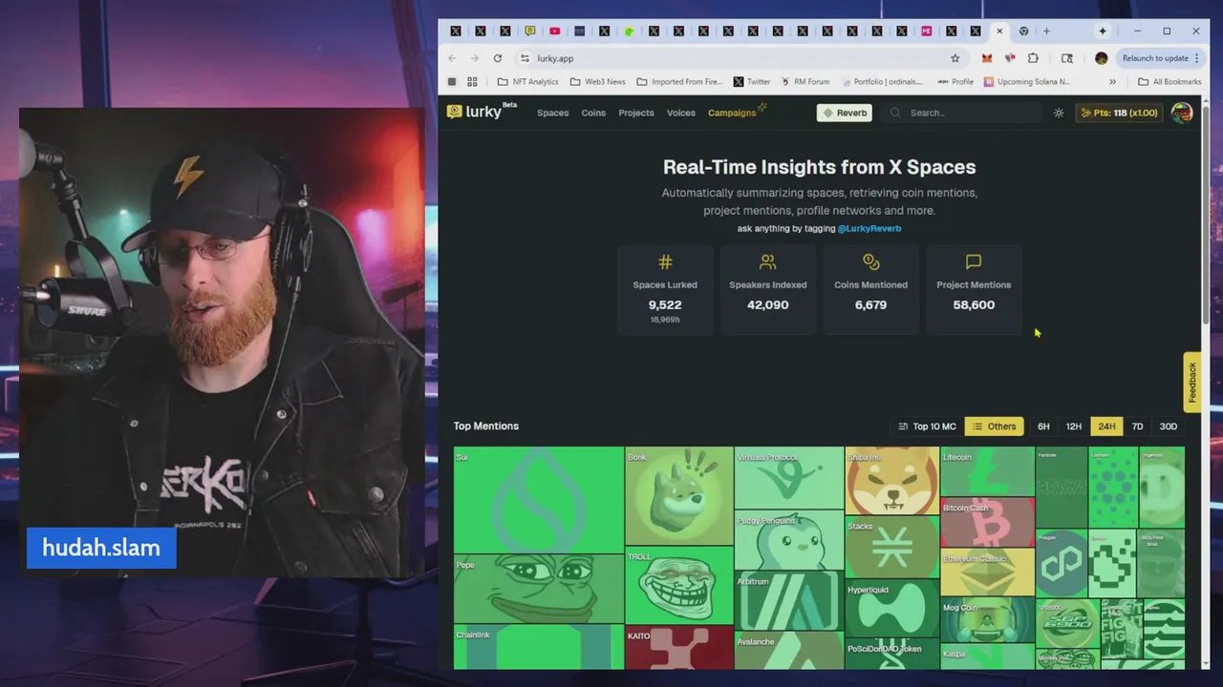Viewport: 1223px width, 687px height.
Task: Click the lurky.app address bar
Action: tap(740, 58)
